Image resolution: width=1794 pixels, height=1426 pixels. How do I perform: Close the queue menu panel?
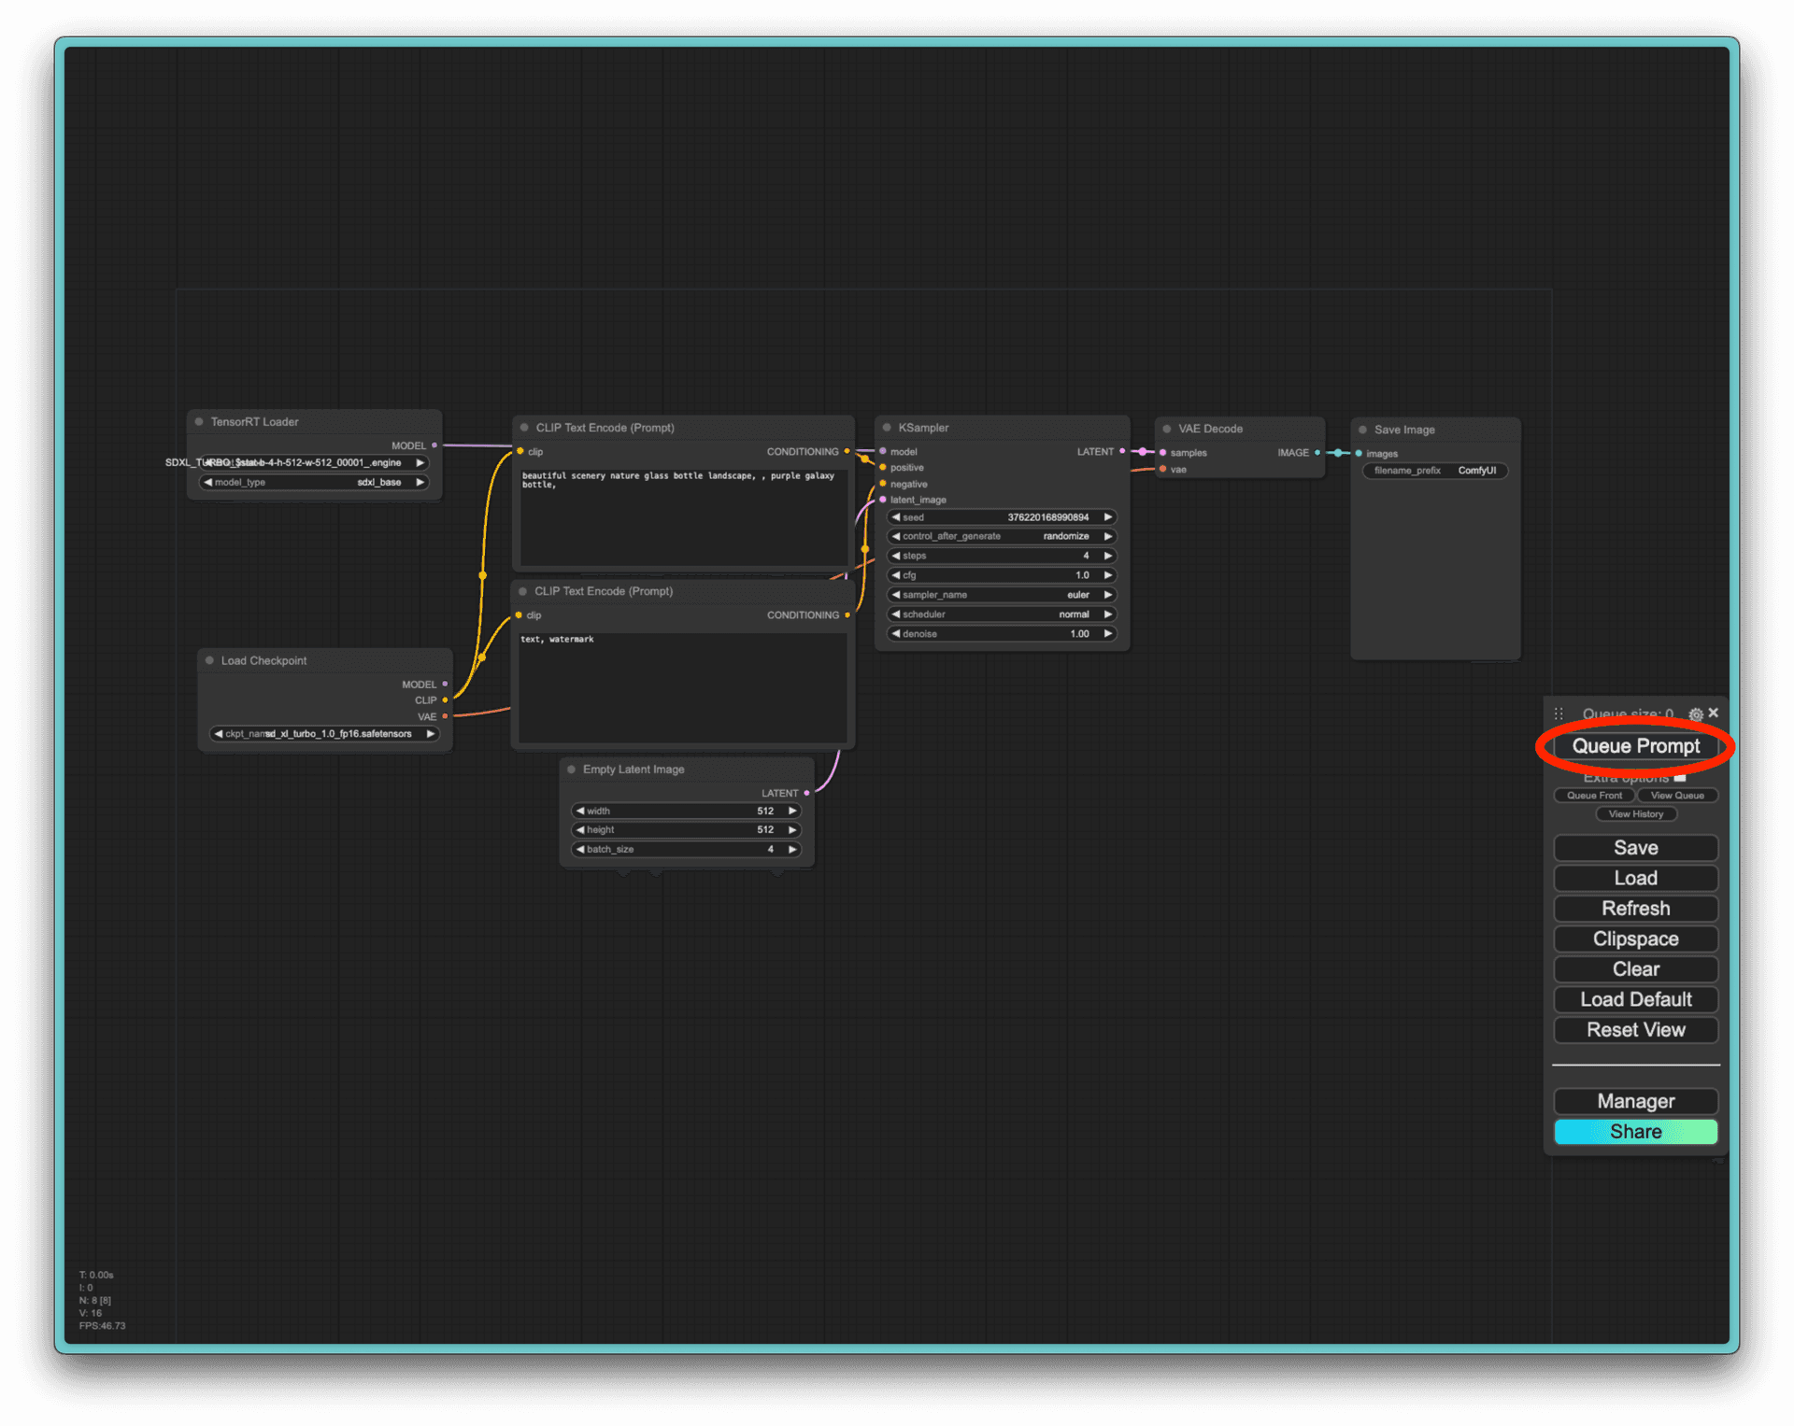(1714, 713)
